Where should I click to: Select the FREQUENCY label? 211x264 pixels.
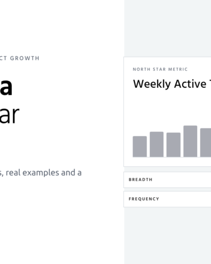tap(144, 199)
